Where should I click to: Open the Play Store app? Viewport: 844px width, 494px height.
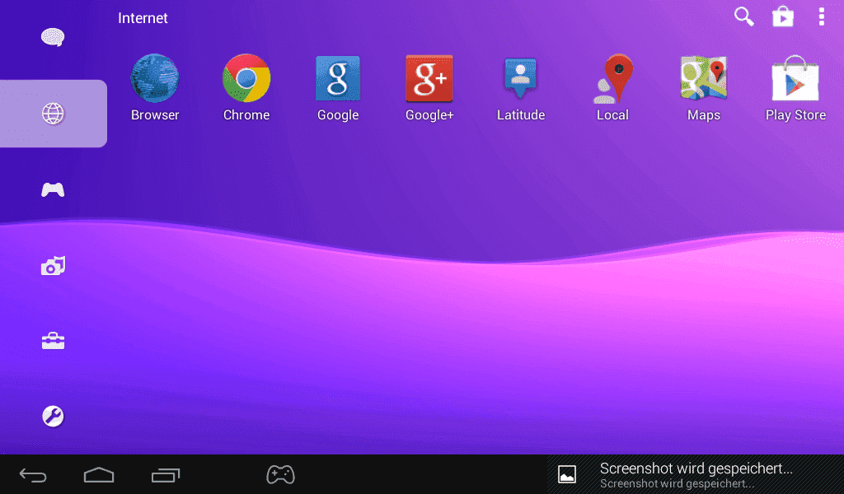pos(795,87)
